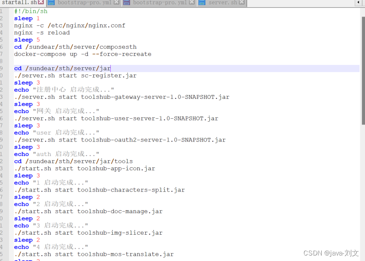365x261 pixels.
Task: Select the startall.sh tab label
Action: [20, 3]
